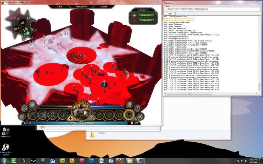Open the Chat tab in Demigod
The height and width of the screenshot is (164, 263).
click(60, 7)
